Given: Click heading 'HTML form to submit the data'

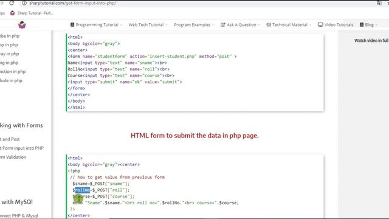Looking at the screenshot, I should (194, 136).
